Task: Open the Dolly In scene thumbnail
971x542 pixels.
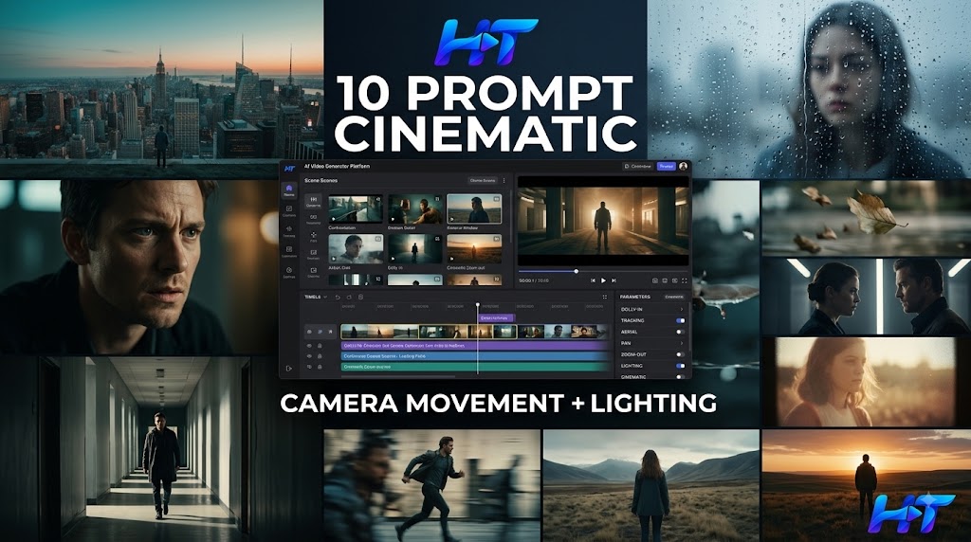Action: pos(415,249)
